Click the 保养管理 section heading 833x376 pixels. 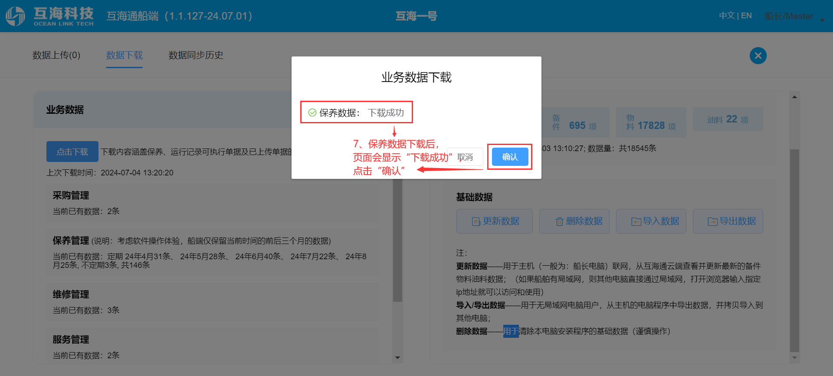(71, 241)
